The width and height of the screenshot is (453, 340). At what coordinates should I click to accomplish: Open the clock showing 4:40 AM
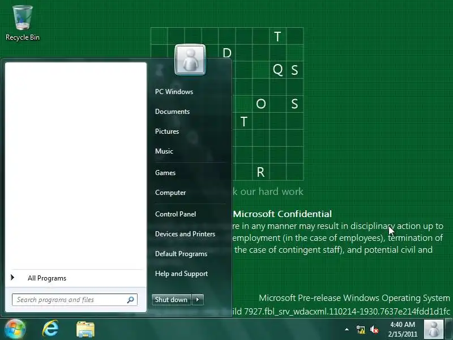[x=403, y=329]
